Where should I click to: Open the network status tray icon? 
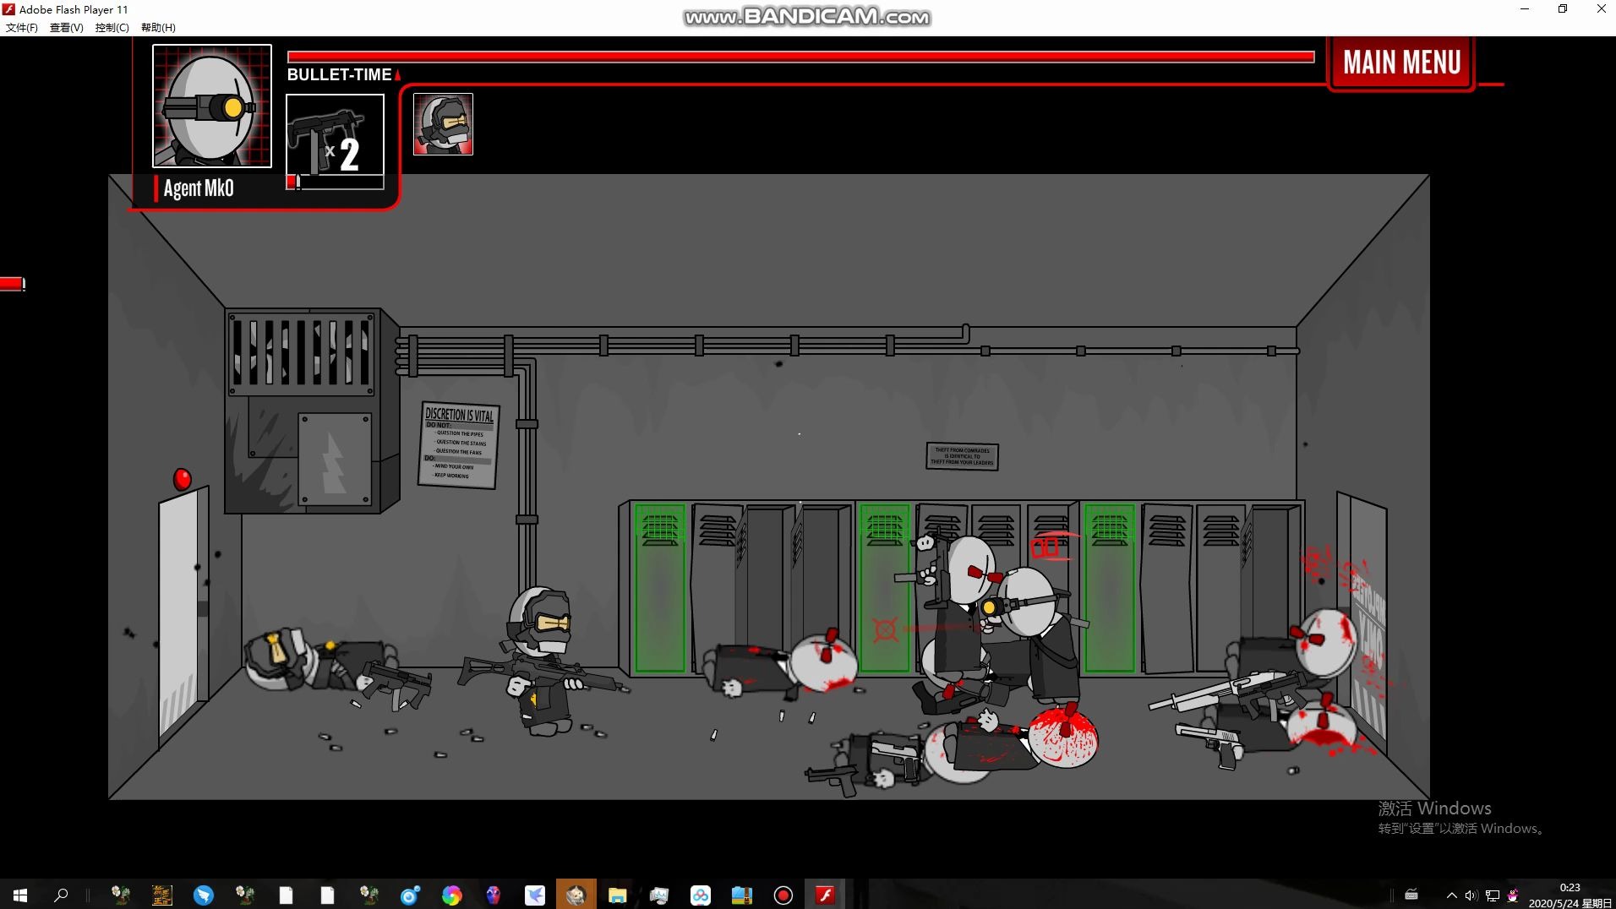click(1492, 895)
